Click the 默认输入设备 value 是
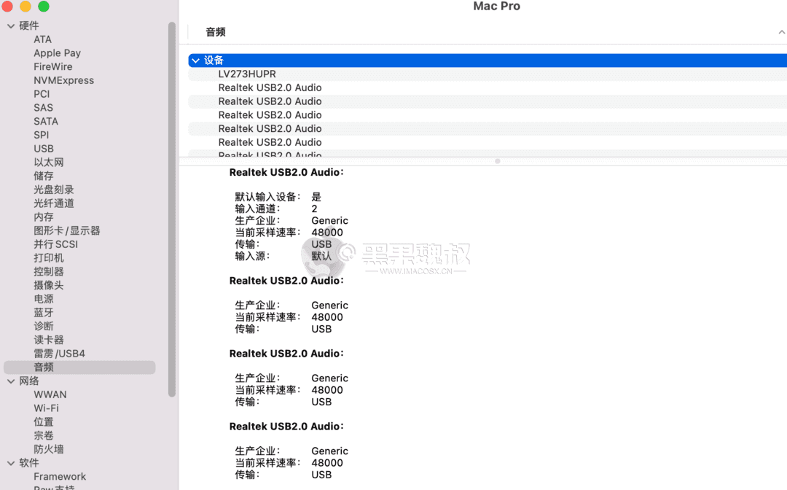 pyautogui.click(x=316, y=197)
